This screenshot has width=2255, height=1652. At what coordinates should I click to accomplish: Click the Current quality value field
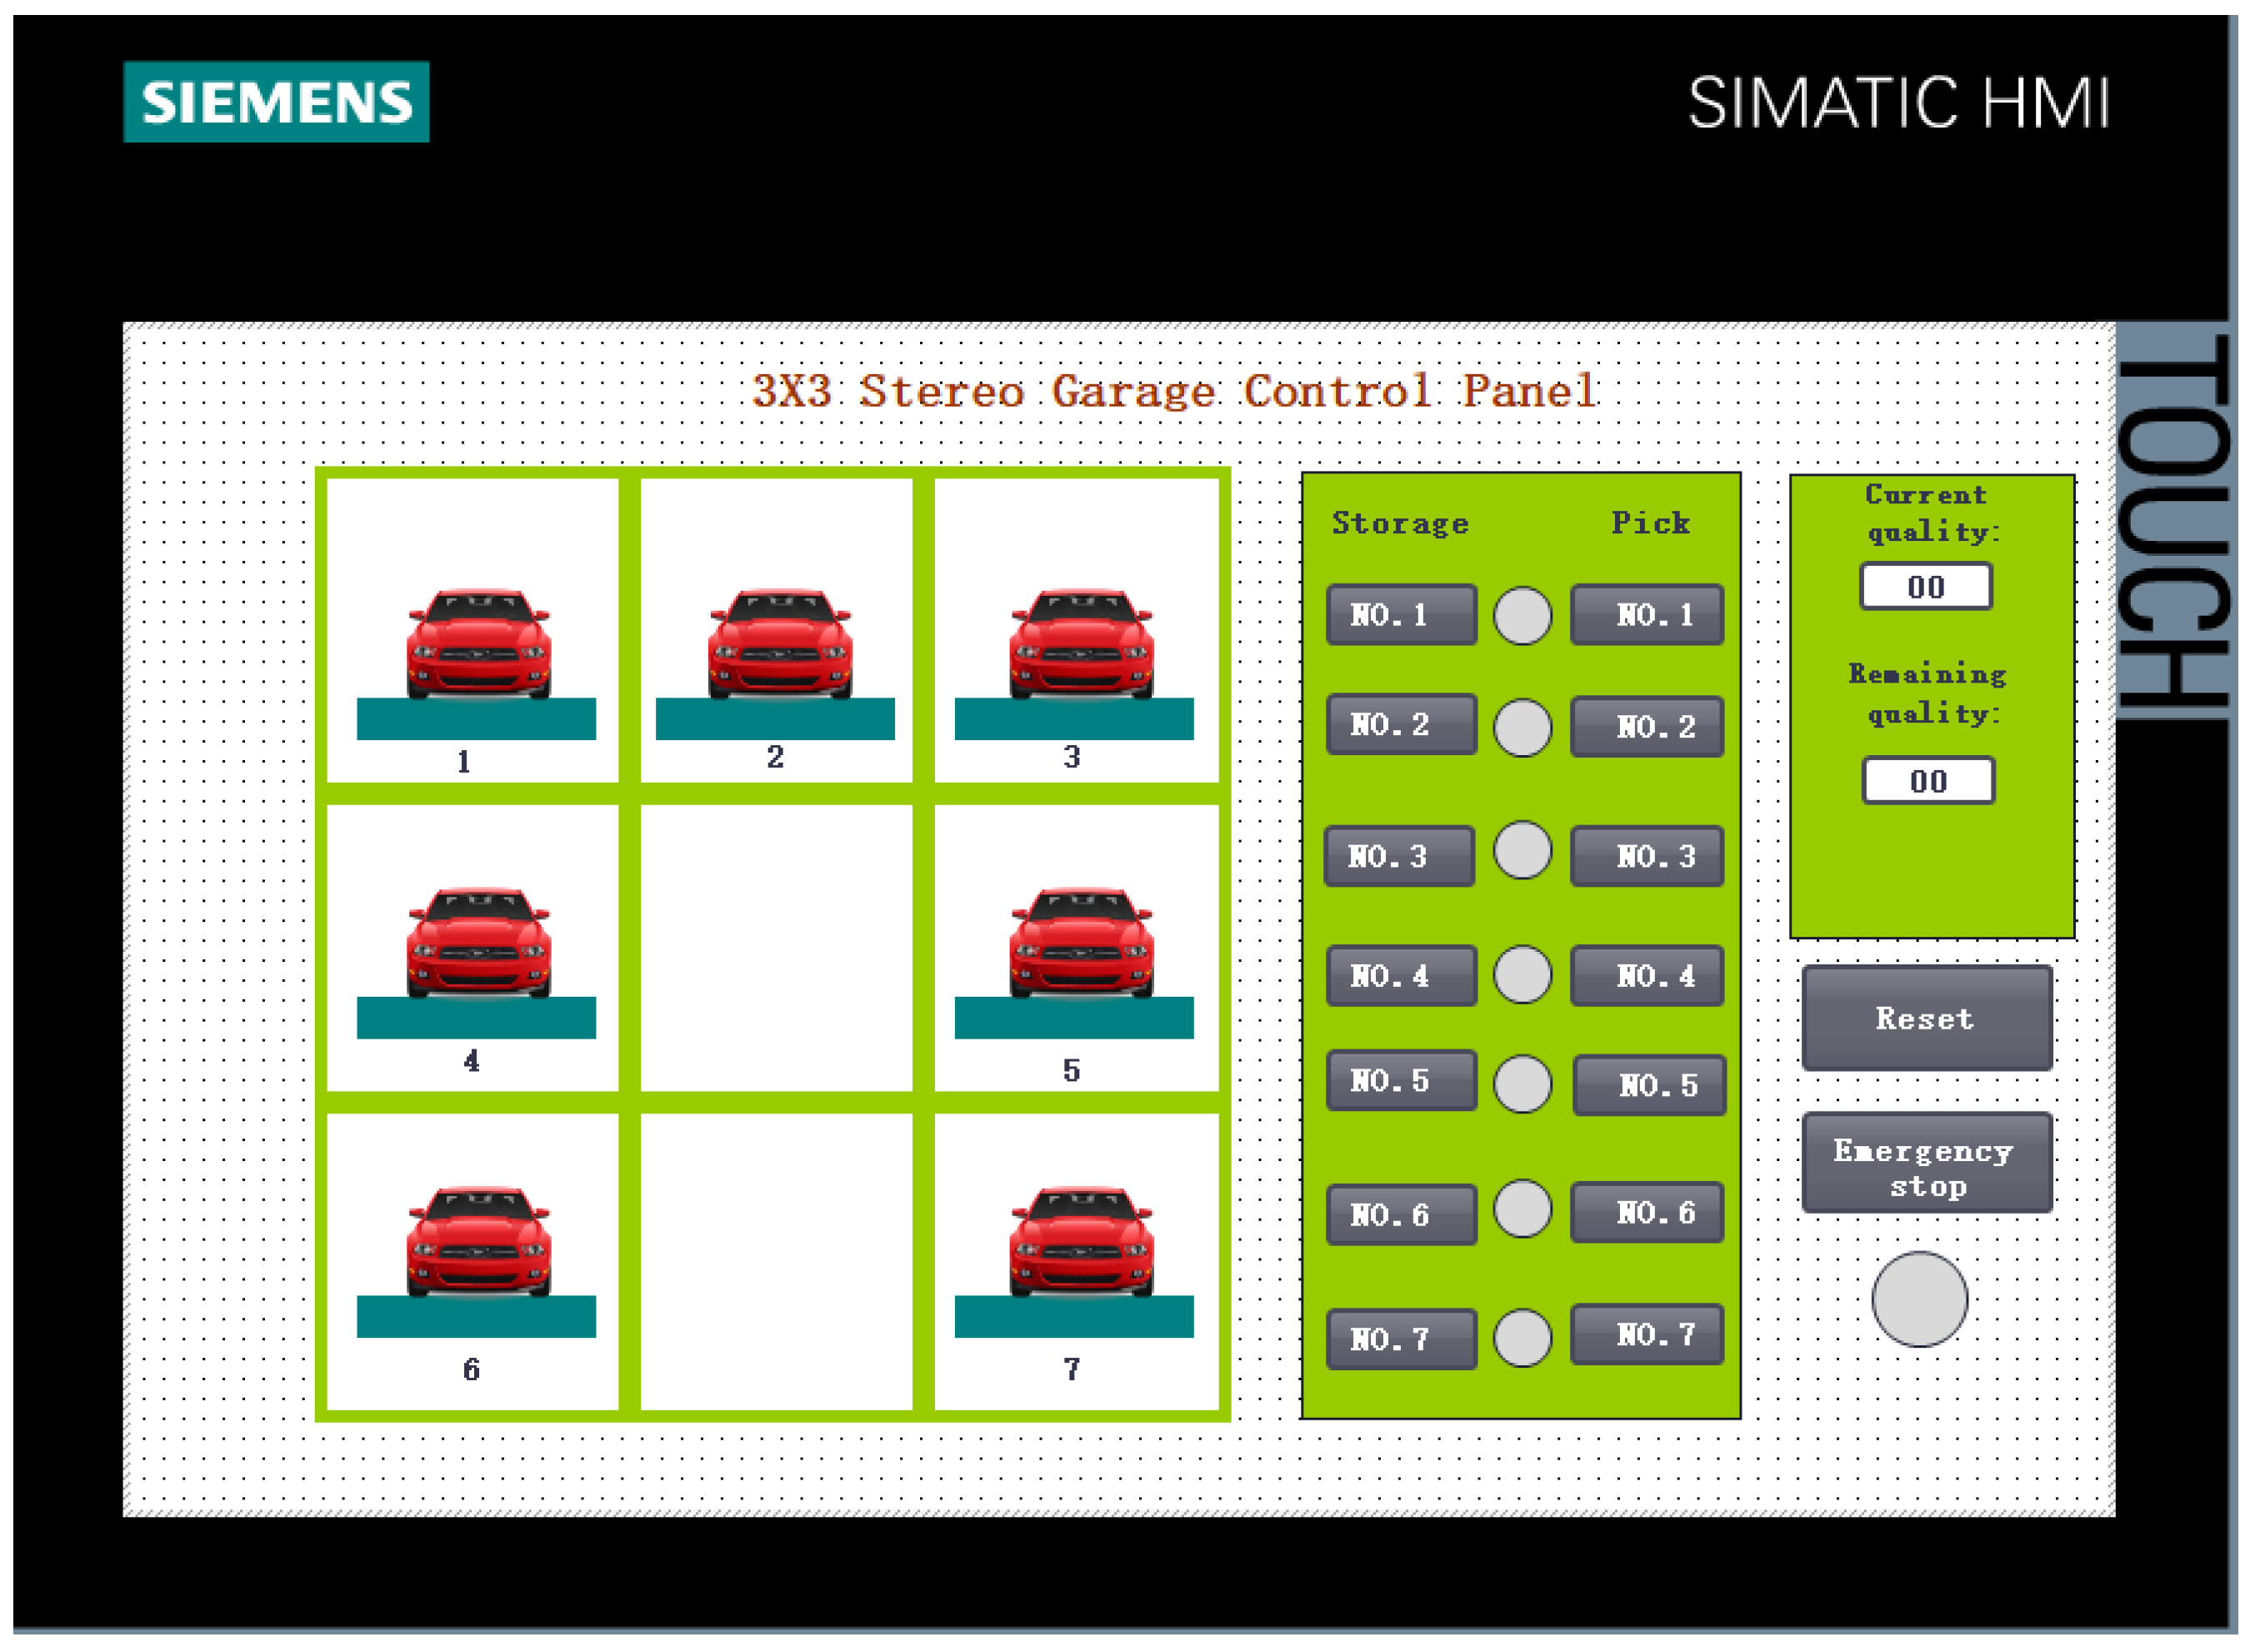1925,586
